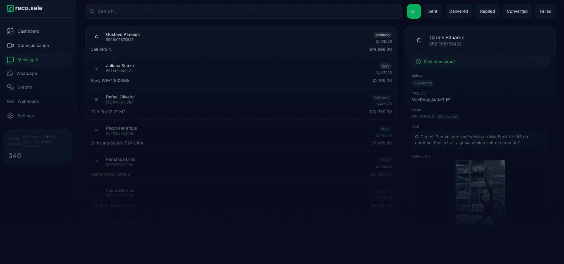Click Gustavo Almeida's G avatar
The image size is (564, 264).
[x=97, y=37]
